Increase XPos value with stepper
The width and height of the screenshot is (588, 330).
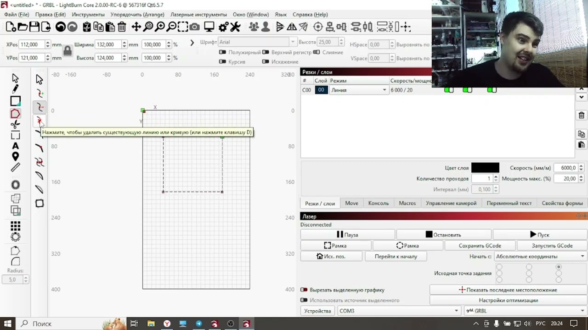click(47, 43)
